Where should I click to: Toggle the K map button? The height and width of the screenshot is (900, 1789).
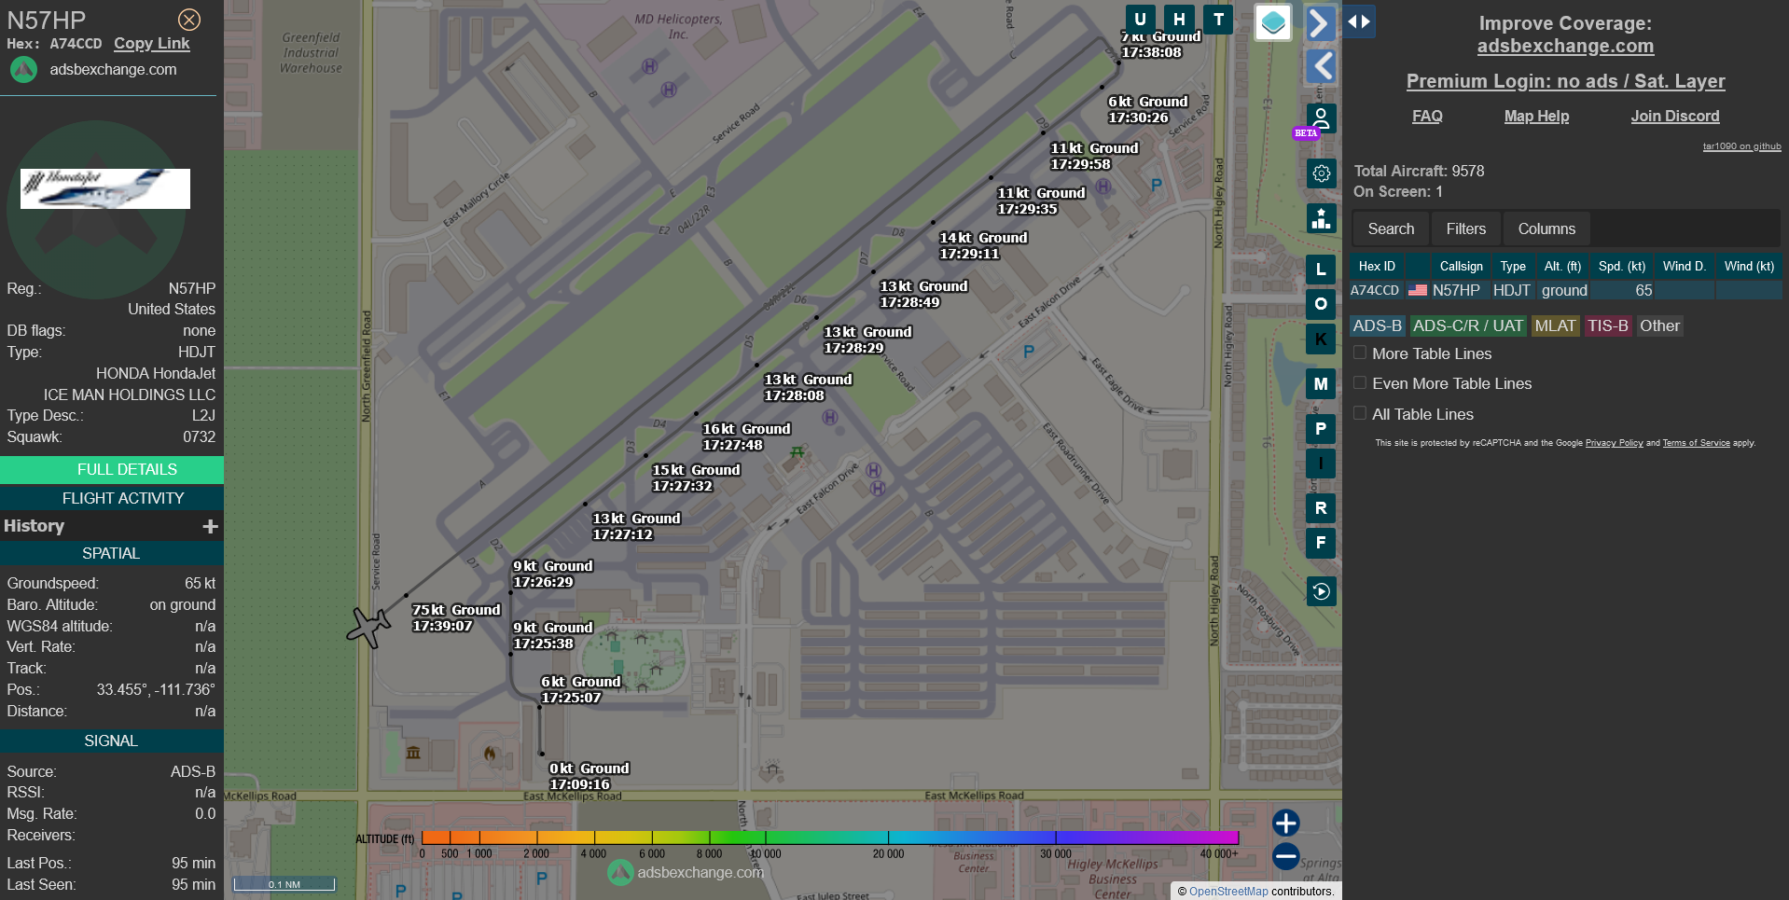(x=1321, y=339)
